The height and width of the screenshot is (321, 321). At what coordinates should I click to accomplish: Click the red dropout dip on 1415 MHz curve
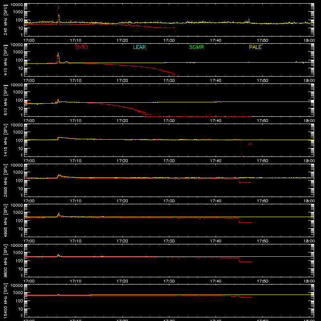[x=246, y=148]
